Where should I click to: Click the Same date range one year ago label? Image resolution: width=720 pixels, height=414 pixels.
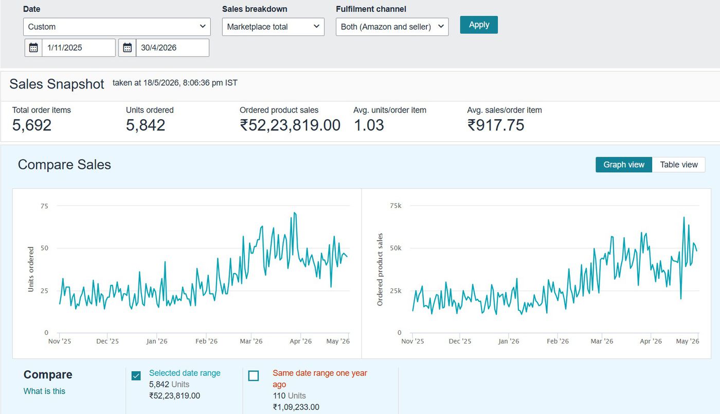(320, 379)
